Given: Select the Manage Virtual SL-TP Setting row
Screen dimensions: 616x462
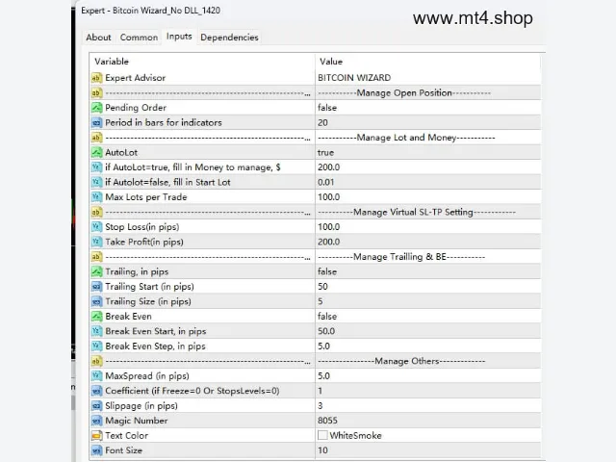Looking at the screenshot, I should 316,212.
